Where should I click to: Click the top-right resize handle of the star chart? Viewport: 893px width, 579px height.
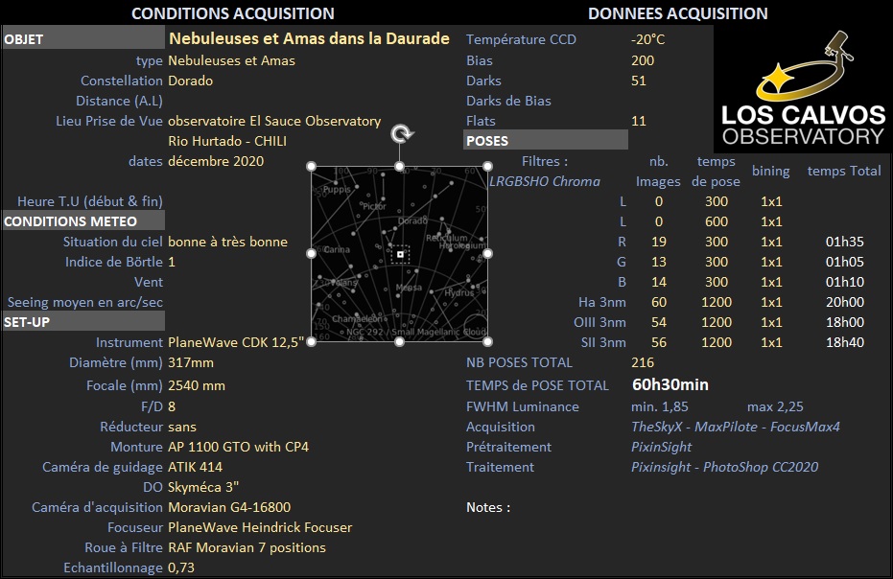(487, 166)
